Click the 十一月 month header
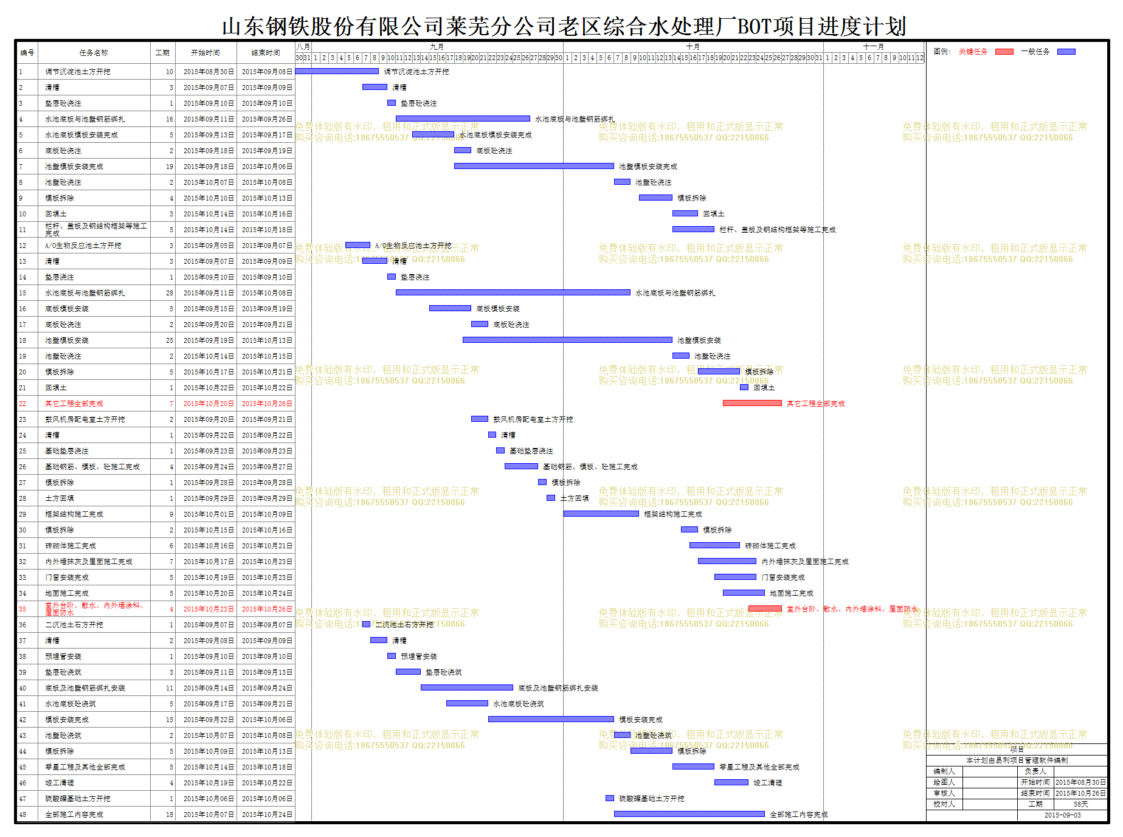Screen dimensions: 1123x837 pyautogui.click(x=873, y=47)
